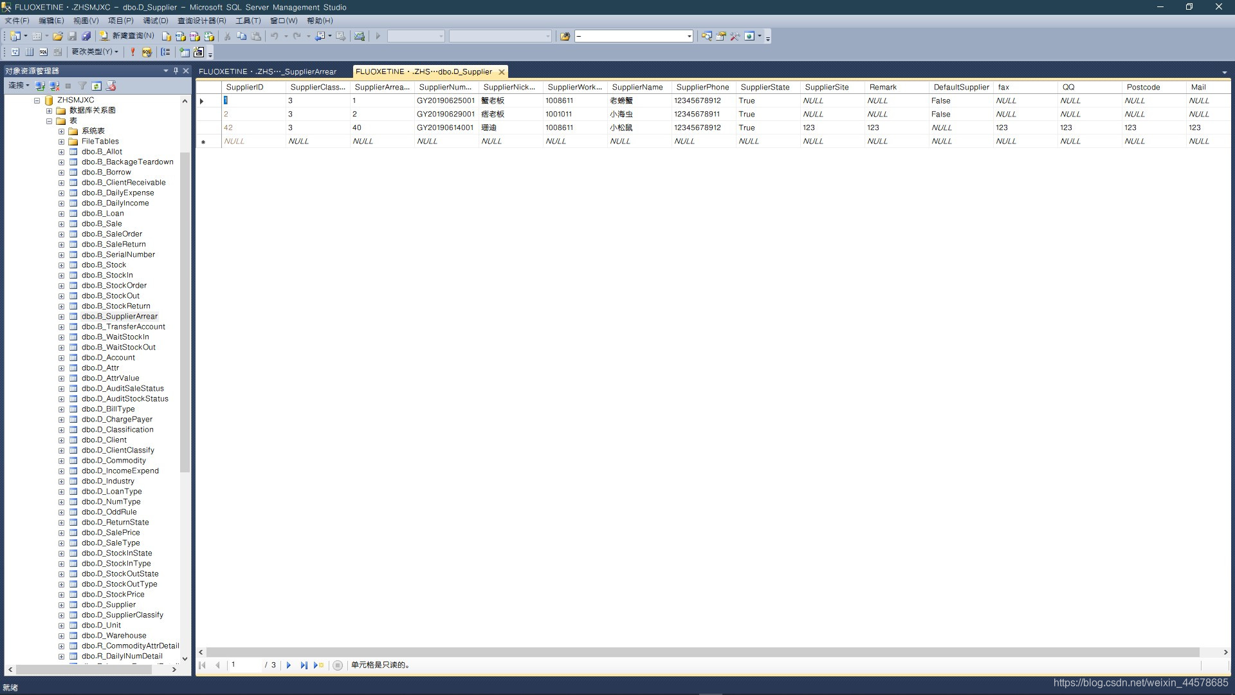Click the Analysis Services DMX query icon

coord(195,36)
